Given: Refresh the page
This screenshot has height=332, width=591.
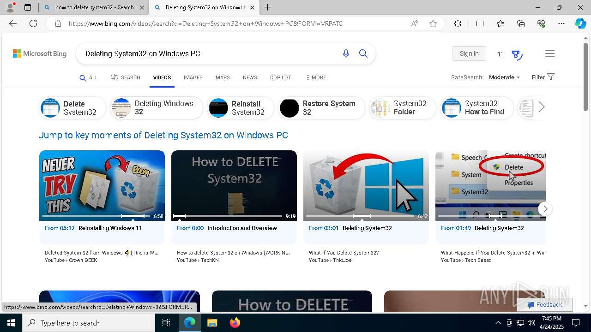Looking at the screenshot, I should pyautogui.click(x=33, y=24).
